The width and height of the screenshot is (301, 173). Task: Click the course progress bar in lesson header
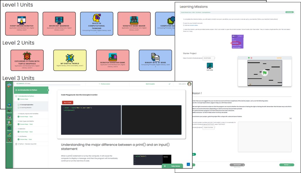[49, 85]
